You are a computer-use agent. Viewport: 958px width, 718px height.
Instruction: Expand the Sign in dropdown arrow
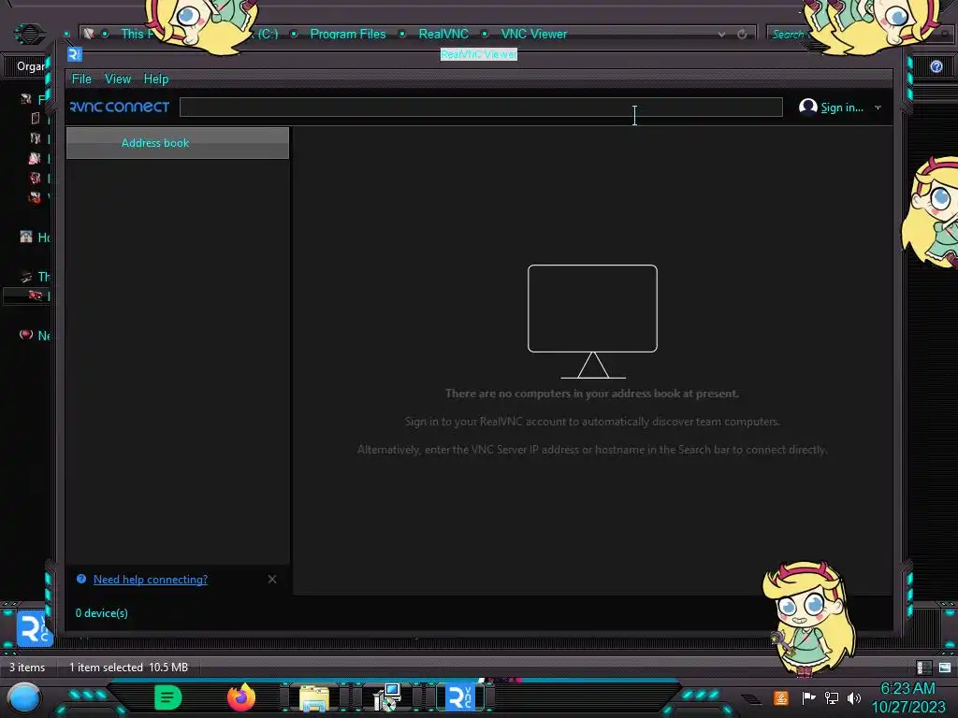(878, 108)
